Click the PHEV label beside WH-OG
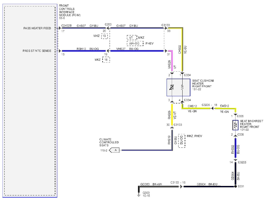Image resolution: width=266 pixels, height=200 pixels. (x=149, y=44)
